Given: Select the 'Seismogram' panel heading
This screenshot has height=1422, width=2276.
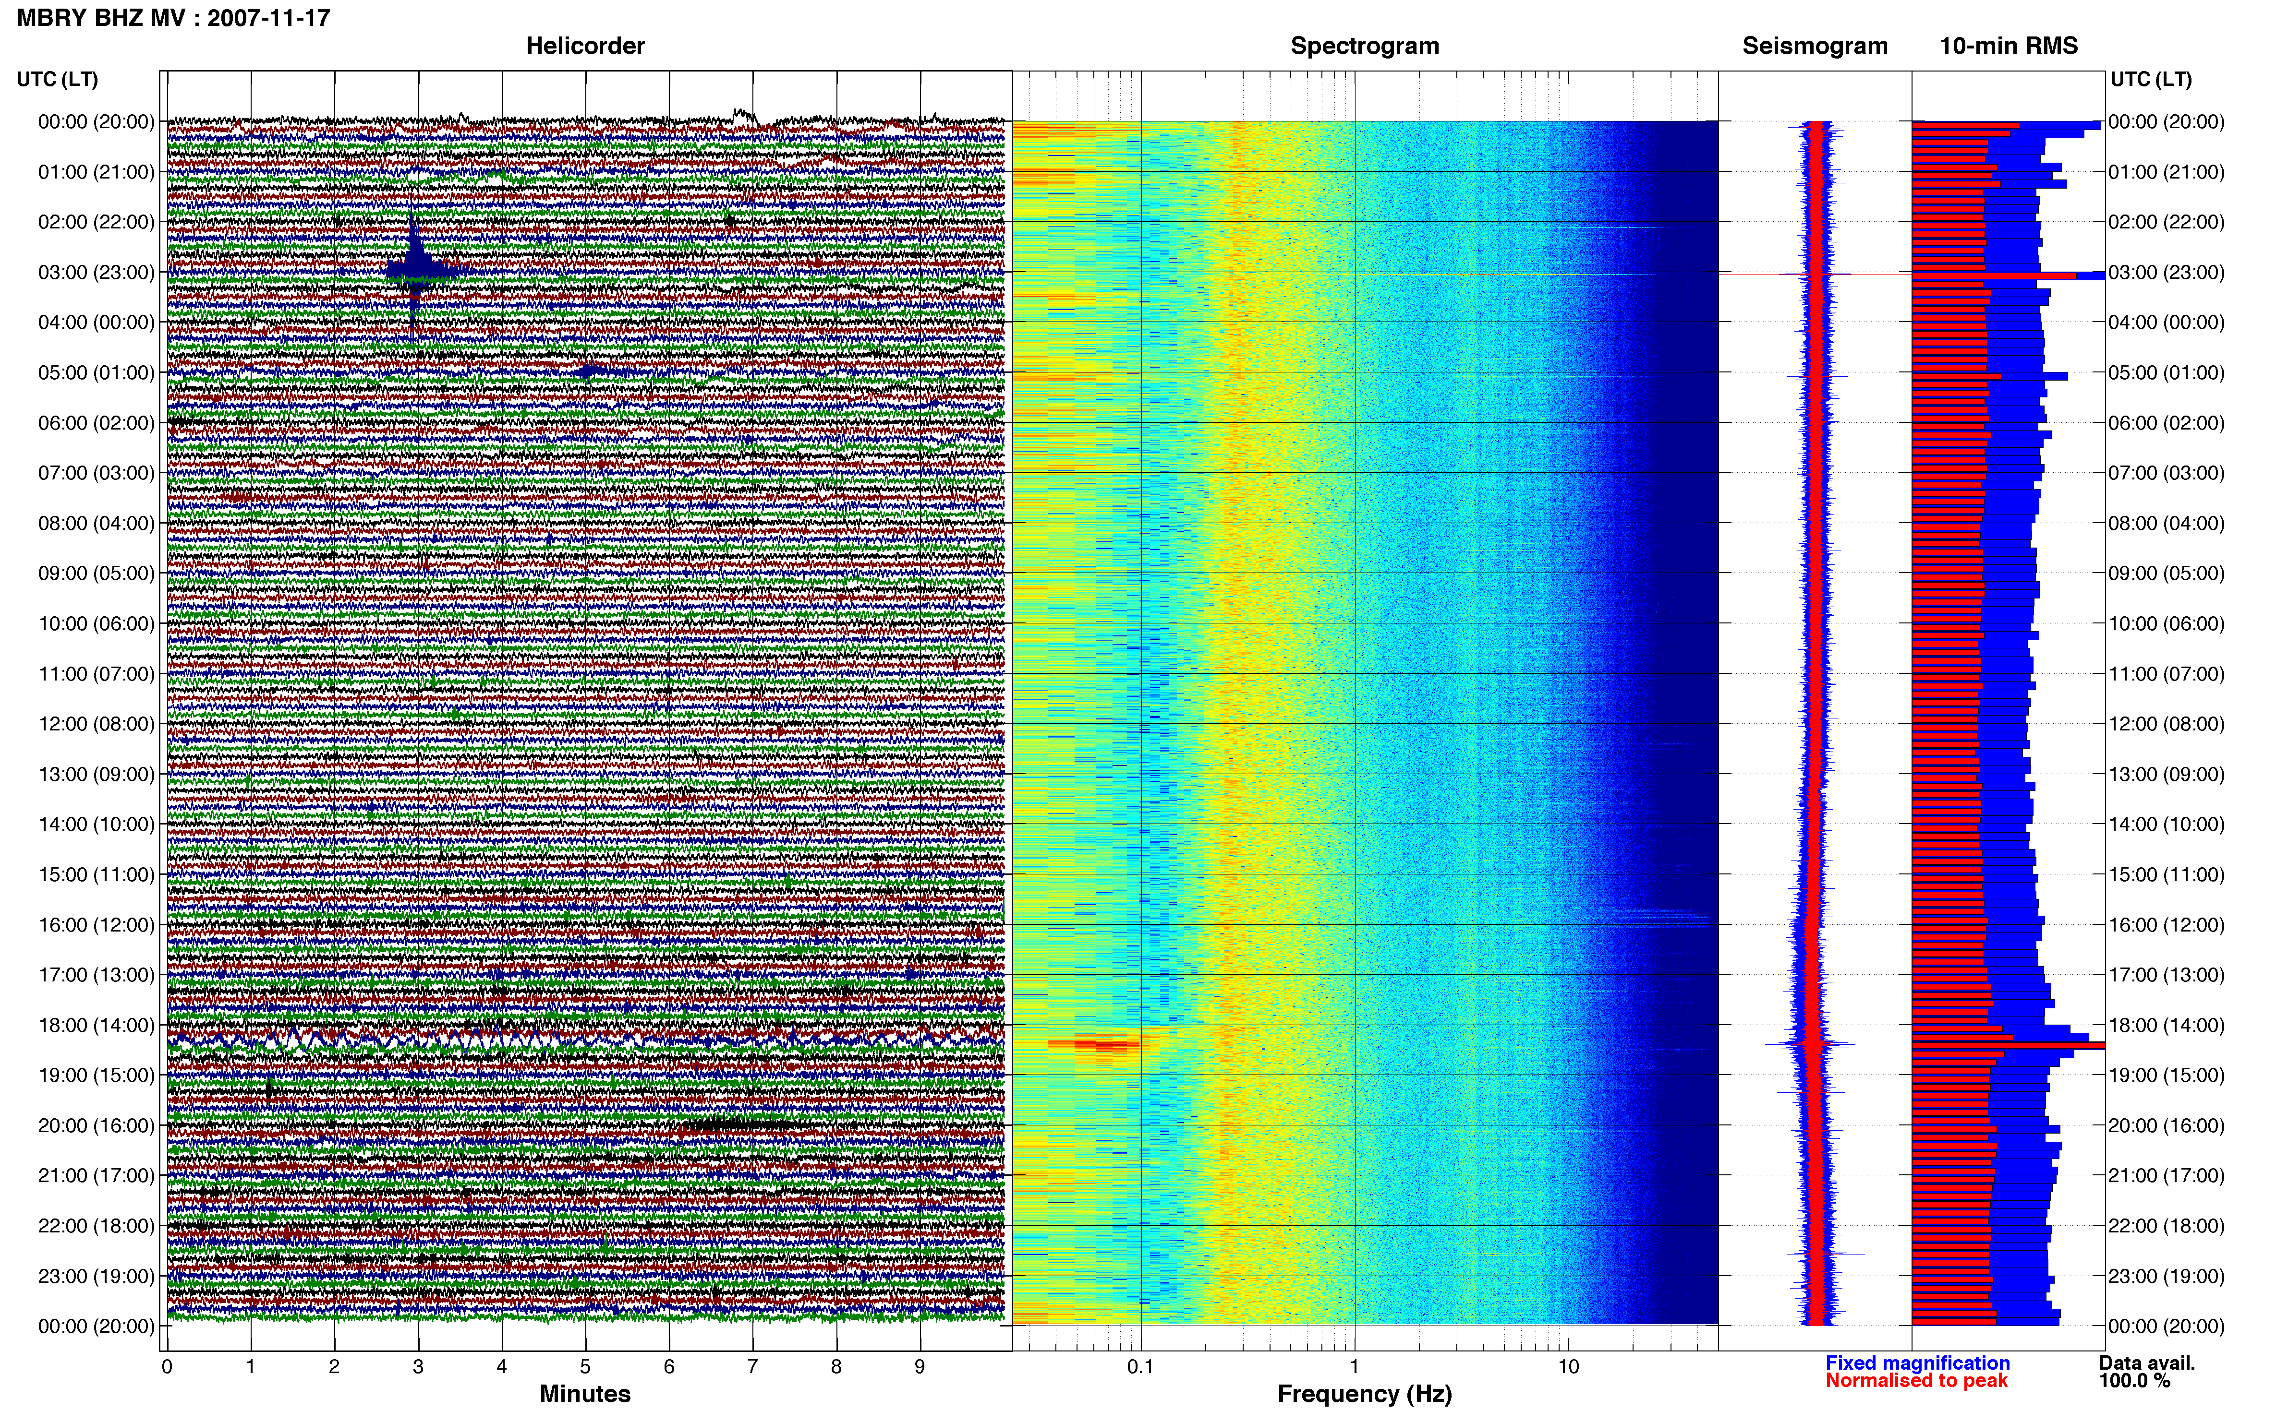Looking at the screenshot, I should pyautogui.click(x=1815, y=46).
